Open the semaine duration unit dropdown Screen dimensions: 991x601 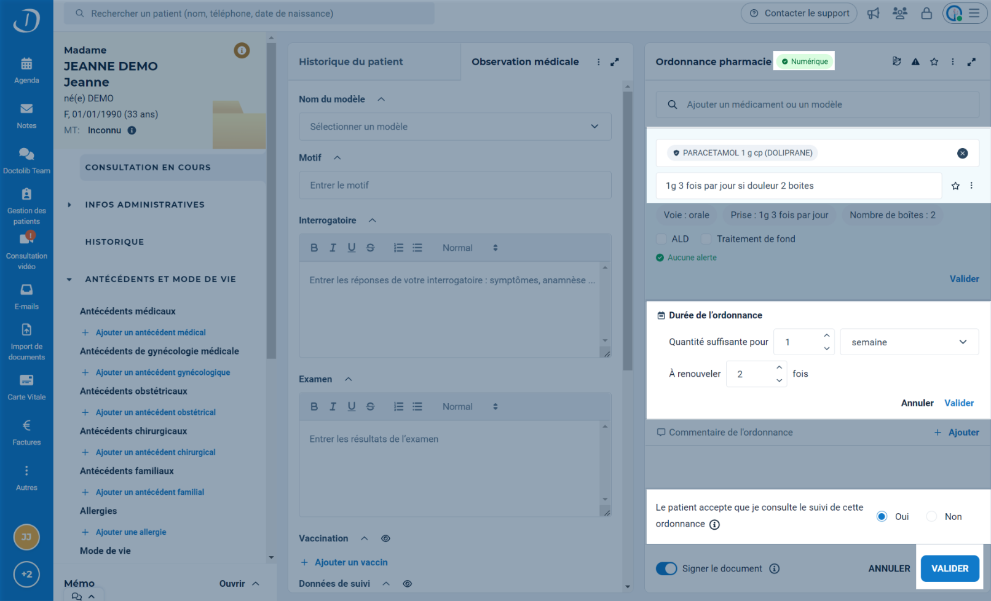coord(909,342)
